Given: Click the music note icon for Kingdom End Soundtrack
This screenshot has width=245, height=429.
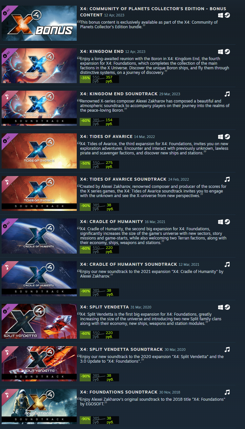Looking at the screenshot, I should coord(227,94).
